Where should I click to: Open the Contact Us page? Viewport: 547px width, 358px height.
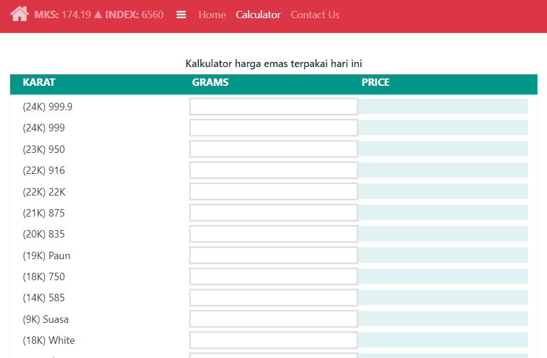(315, 15)
